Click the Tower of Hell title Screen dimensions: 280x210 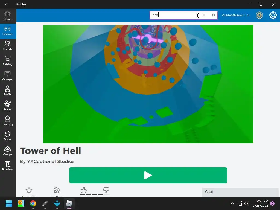tap(50, 151)
